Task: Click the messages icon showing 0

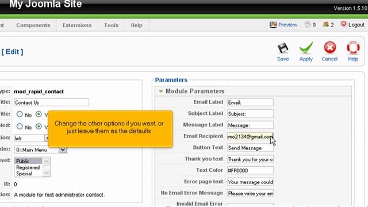Action: tap(308, 24)
